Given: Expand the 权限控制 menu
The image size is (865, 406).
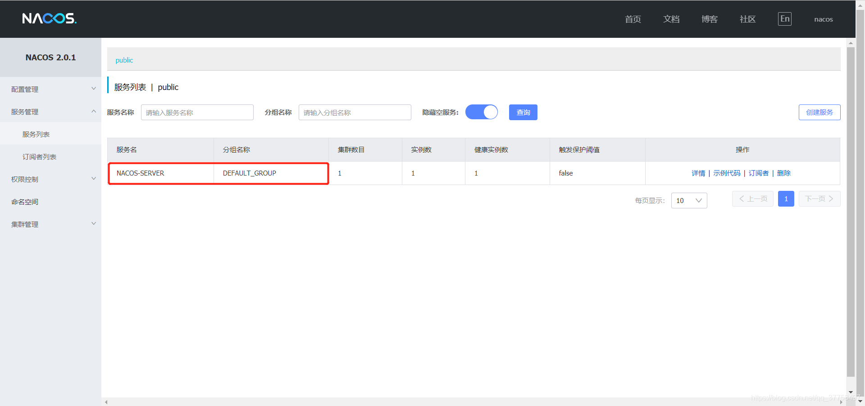Looking at the screenshot, I should [50, 179].
